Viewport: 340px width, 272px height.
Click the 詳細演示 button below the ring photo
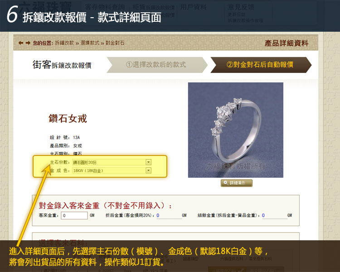237,183
